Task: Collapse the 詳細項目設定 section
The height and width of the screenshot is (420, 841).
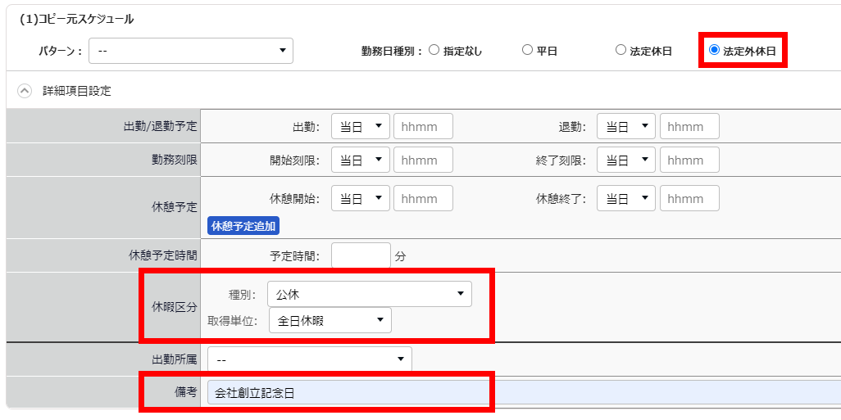Action: tap(25, 91)
